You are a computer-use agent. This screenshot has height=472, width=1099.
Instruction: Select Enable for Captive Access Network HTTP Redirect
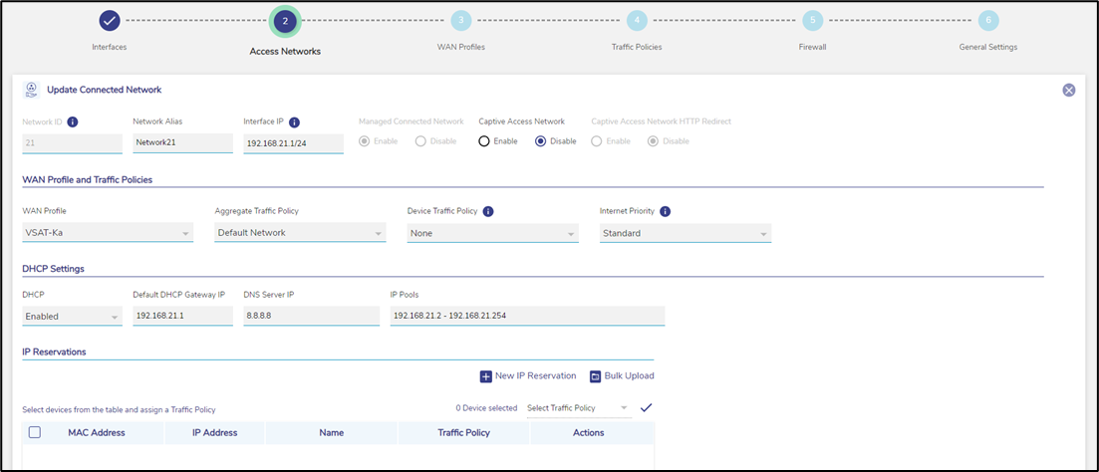coord(597,140)
